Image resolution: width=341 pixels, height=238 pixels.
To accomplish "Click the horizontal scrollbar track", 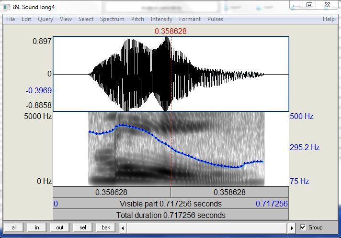I will (x=207, y=228).
